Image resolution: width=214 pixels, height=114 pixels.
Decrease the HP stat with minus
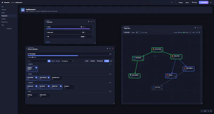coord(79,37)
